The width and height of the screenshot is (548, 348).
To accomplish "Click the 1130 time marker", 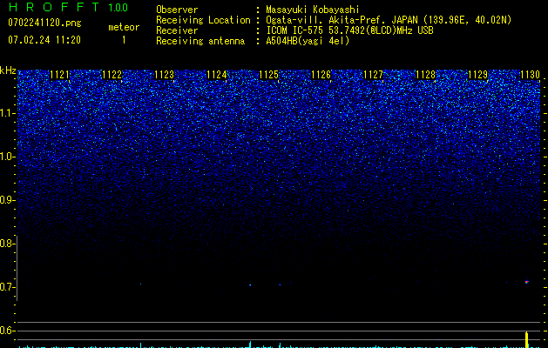I will (530, 75).
